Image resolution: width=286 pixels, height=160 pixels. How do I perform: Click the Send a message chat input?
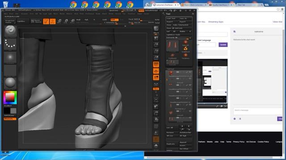click(x=257, y=111)
